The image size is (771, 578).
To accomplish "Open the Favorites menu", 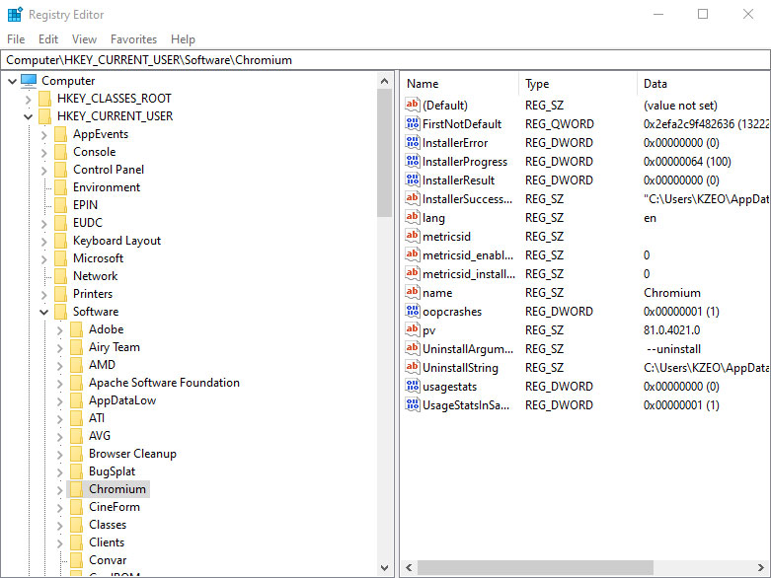I will coord(133,39).
